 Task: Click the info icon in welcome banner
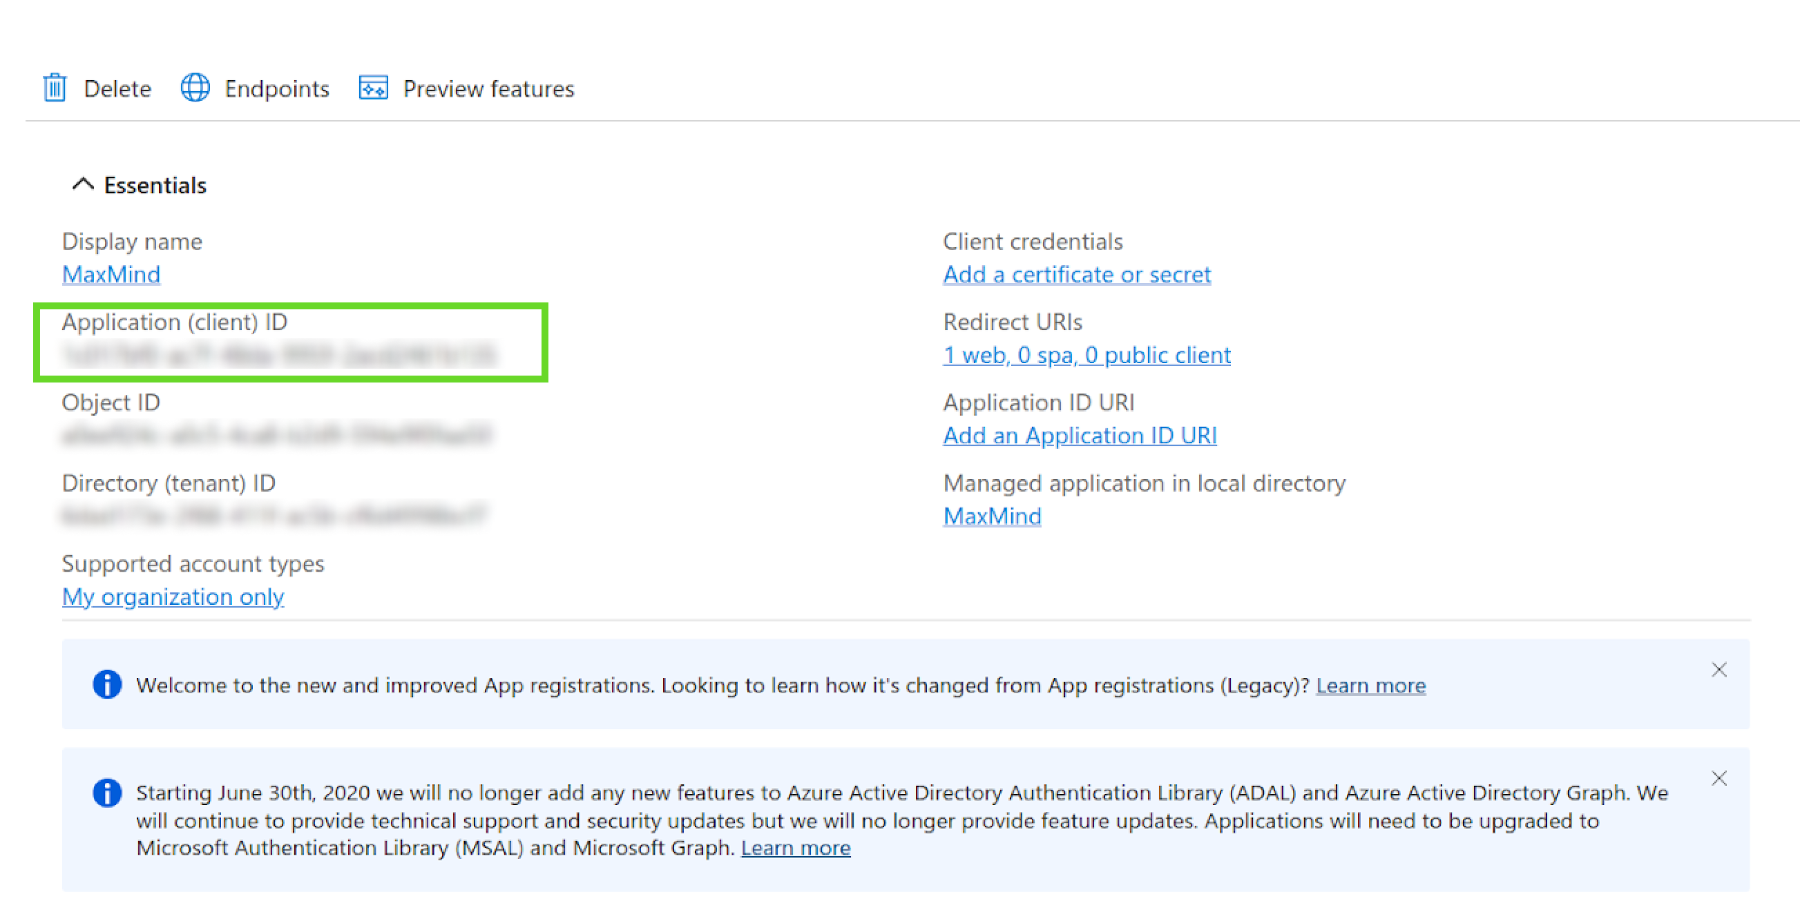point(107,684)
